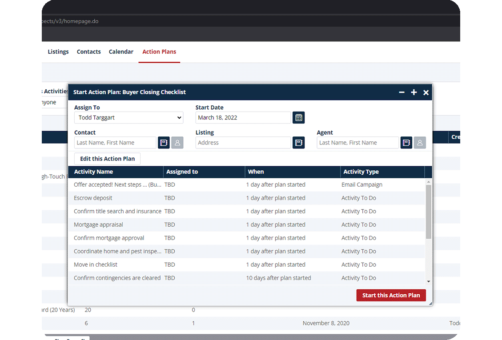Select 'Confirm contingencies are cleared' row
The image size is (502, 340).
(246, 278)
